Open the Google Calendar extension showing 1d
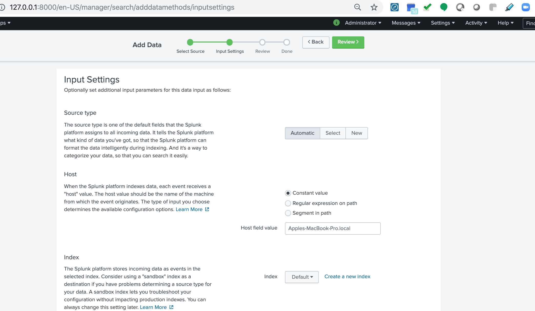The width and height of the screenshot is (535, 311). (411, 7)
